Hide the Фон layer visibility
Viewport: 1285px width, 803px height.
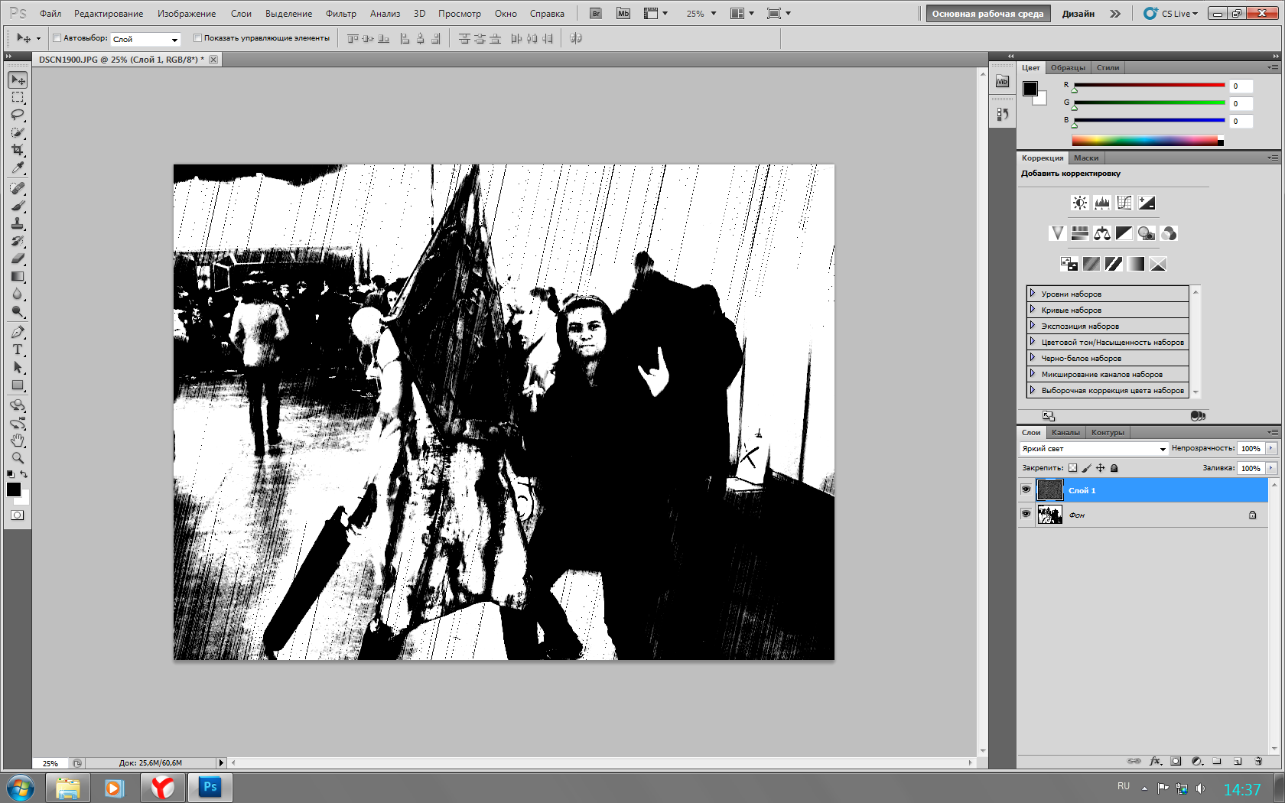(x=1026, y=514)
